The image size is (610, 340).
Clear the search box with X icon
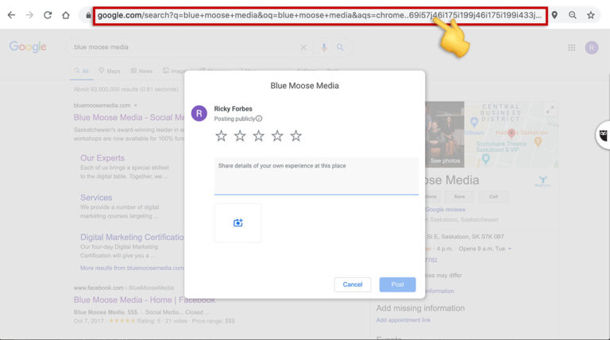pos(303,47)
